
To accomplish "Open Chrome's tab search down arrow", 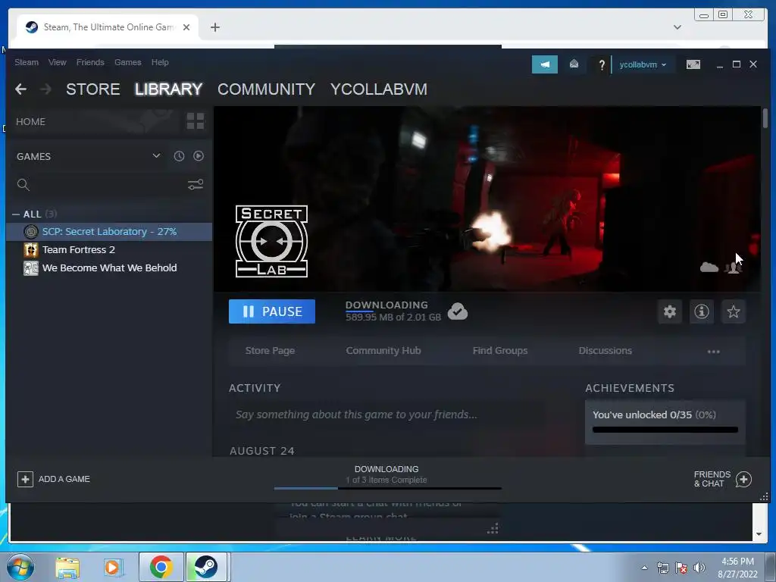I will [677, 27].
